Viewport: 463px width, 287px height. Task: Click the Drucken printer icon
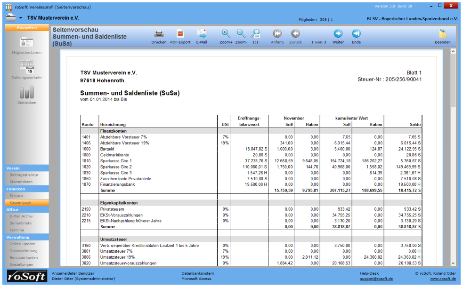pos(159,34)
